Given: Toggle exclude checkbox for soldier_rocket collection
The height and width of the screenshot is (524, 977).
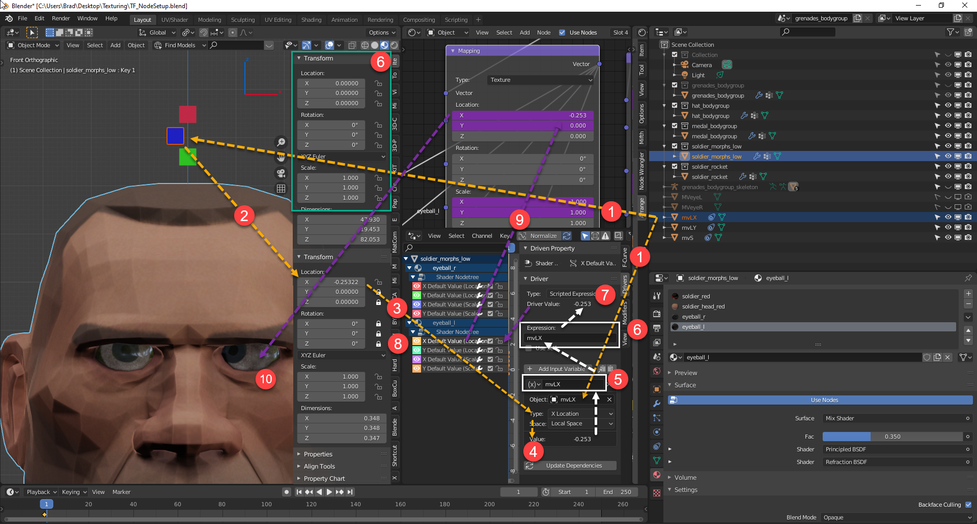Looking at the screenshot, I should click(675, 167).
